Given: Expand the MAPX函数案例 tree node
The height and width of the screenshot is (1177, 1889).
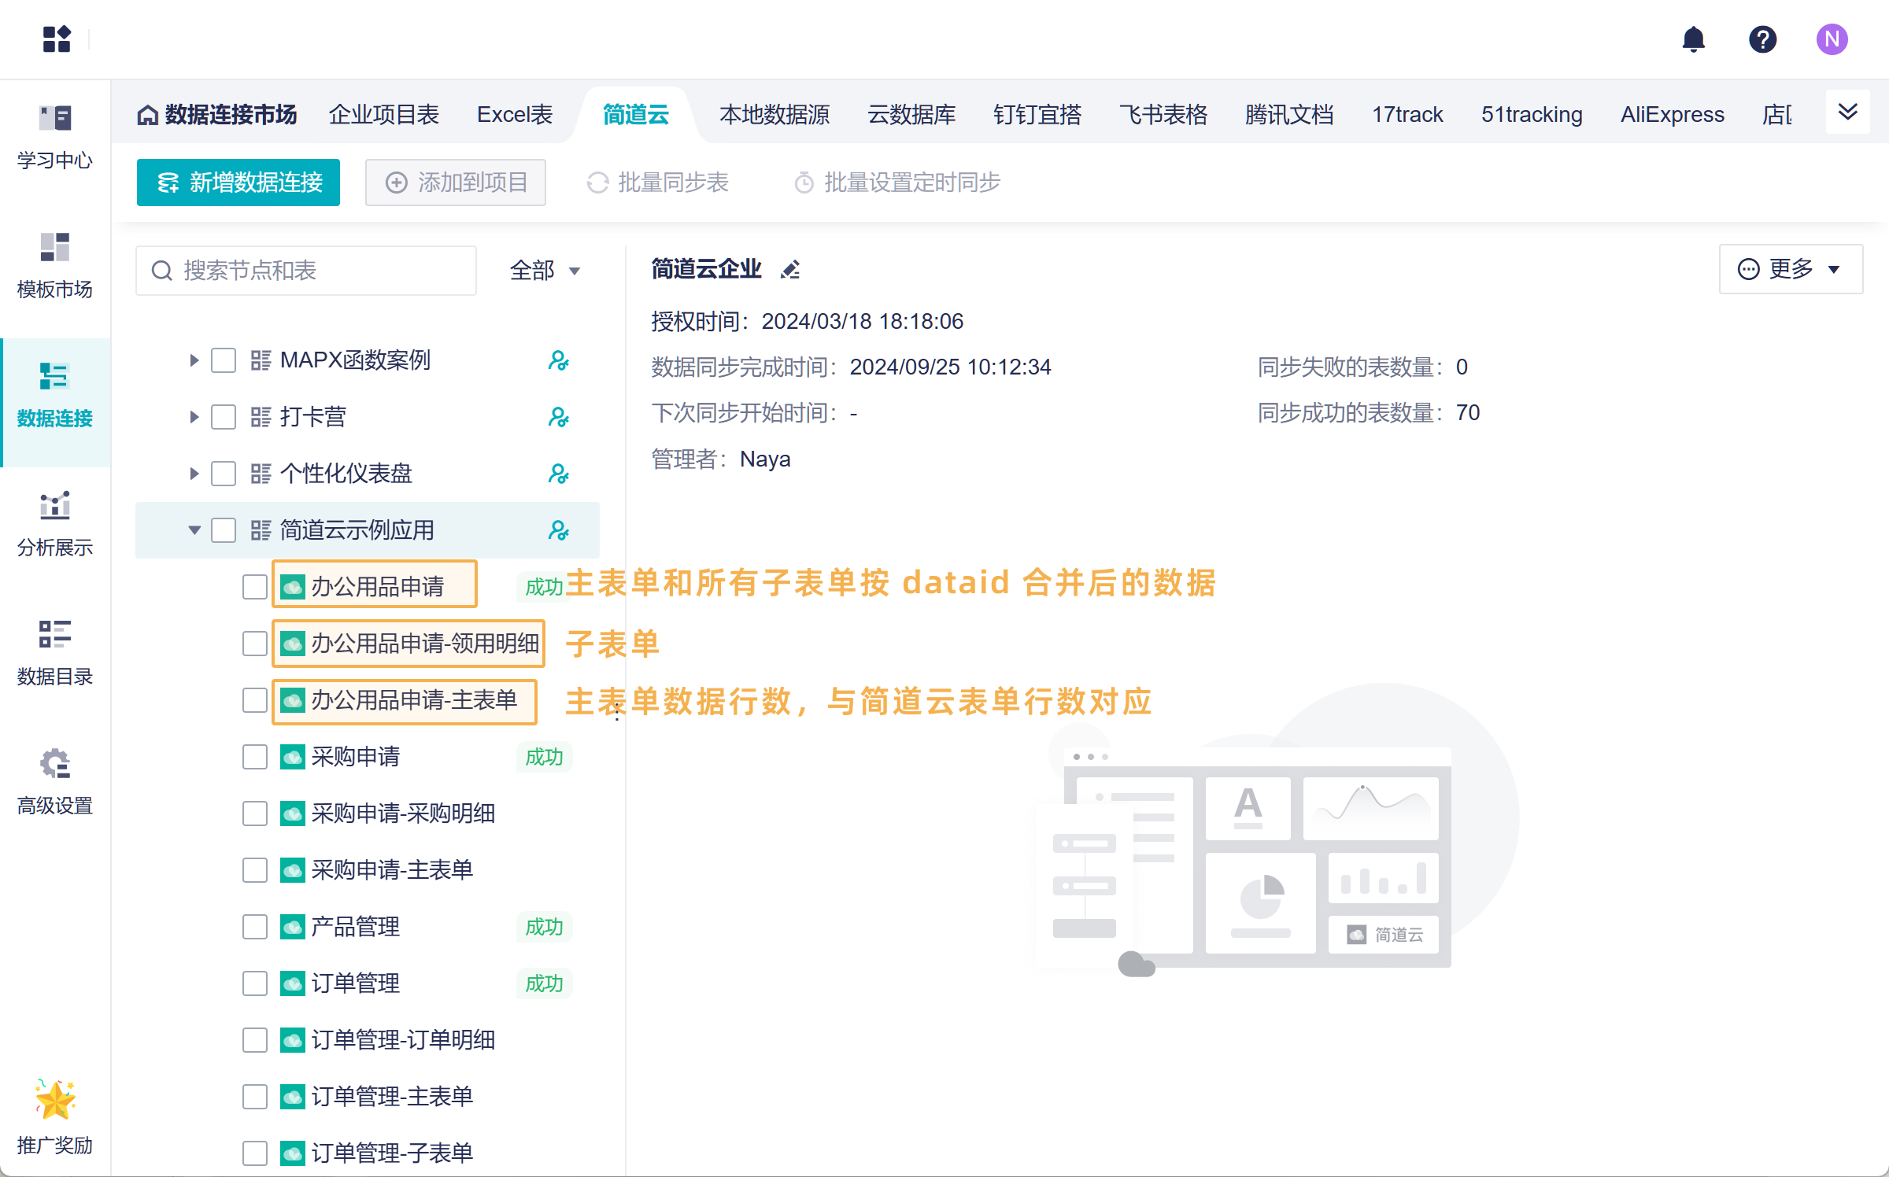Looking at the screenshot, I should pyautogui.click(x=194, y=360).
